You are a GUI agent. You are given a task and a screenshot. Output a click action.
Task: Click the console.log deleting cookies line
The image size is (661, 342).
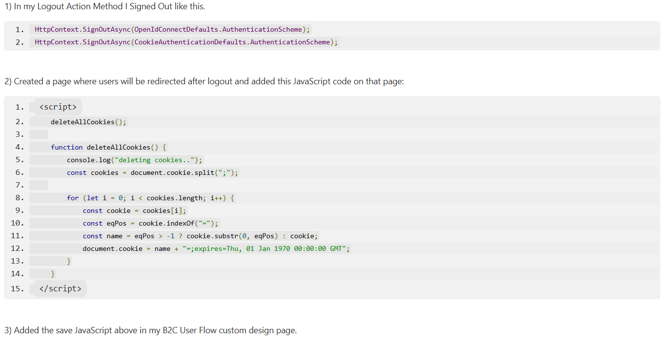pos(134,160)
